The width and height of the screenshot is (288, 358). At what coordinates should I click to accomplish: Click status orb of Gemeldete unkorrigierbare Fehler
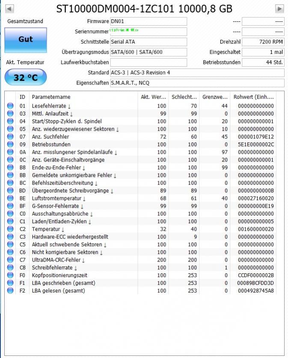click(x=10, y=175)
